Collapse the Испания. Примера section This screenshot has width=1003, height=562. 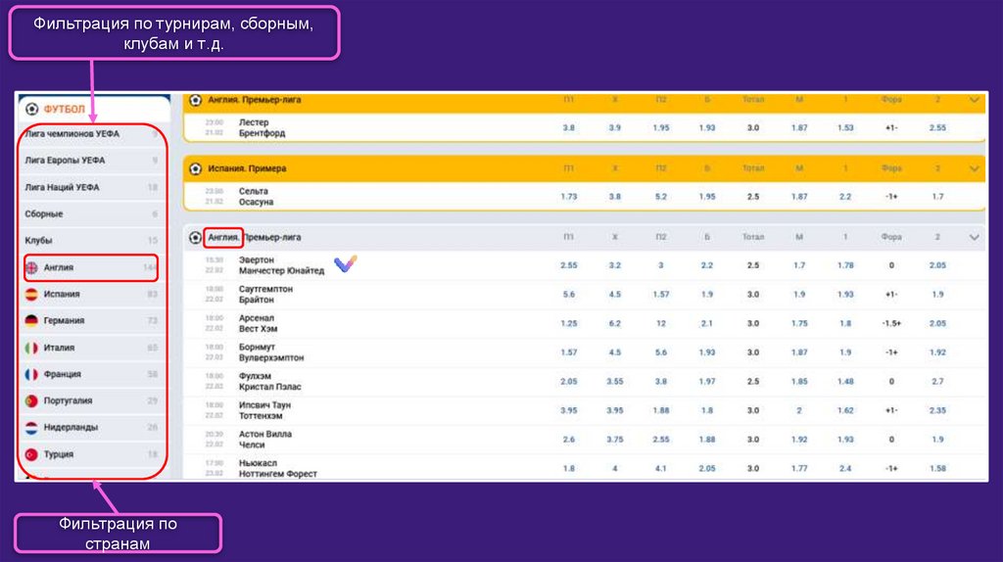[974, 168]
